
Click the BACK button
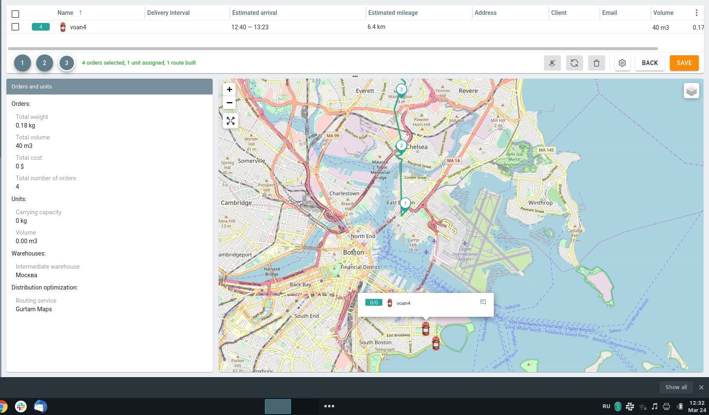tap(649, 63)
